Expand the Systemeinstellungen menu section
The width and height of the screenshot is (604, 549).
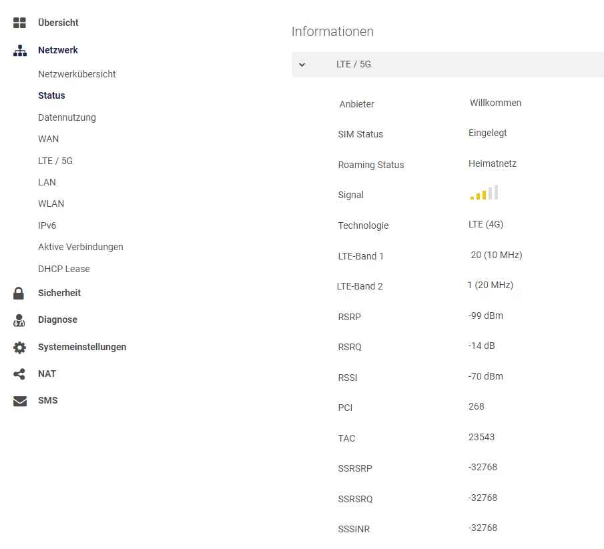(82, 347)
